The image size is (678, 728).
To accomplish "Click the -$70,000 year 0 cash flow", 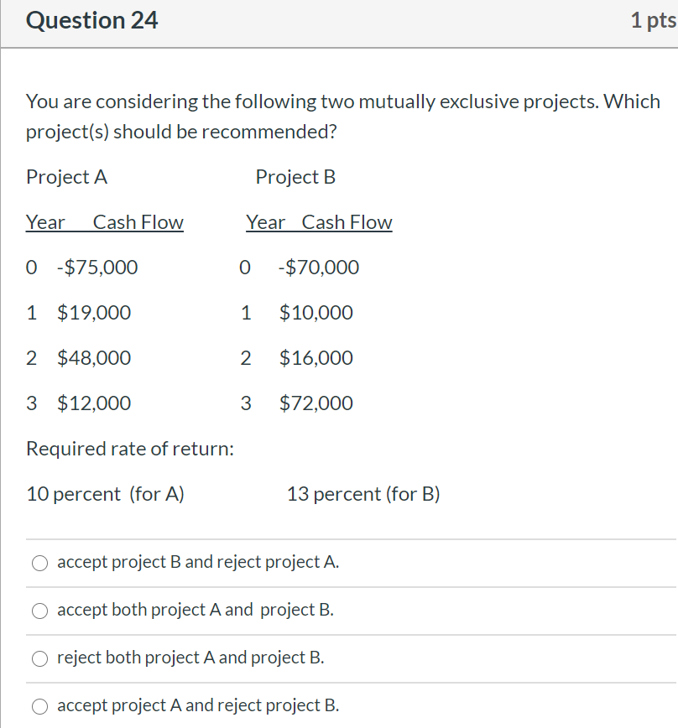I will coord(318,268).
